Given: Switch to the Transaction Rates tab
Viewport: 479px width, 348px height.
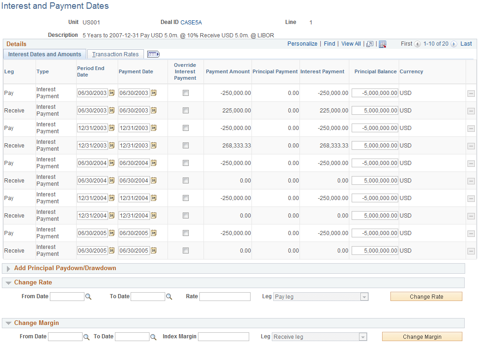Looking at the screenshot, I should coord(115,54).
